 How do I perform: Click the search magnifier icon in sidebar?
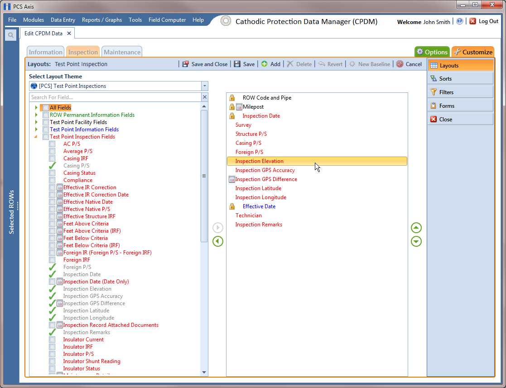pos(11,35)
